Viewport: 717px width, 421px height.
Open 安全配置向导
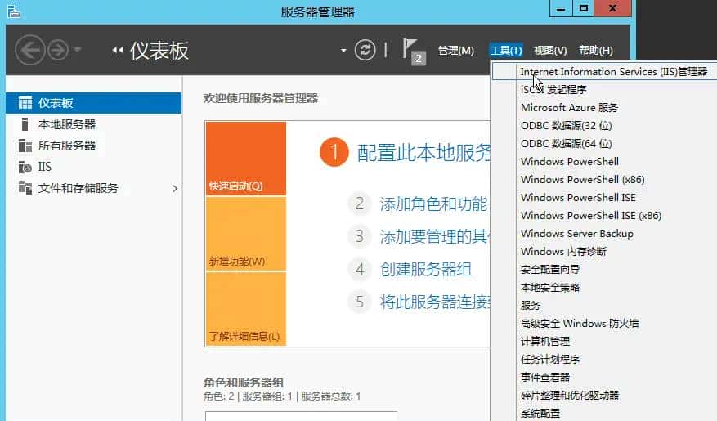550,269
